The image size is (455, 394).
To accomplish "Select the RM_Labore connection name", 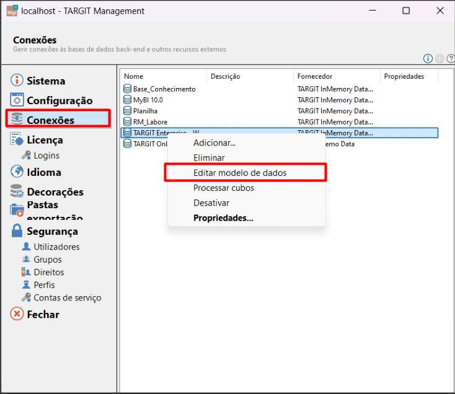I will [x=150, y=122].
